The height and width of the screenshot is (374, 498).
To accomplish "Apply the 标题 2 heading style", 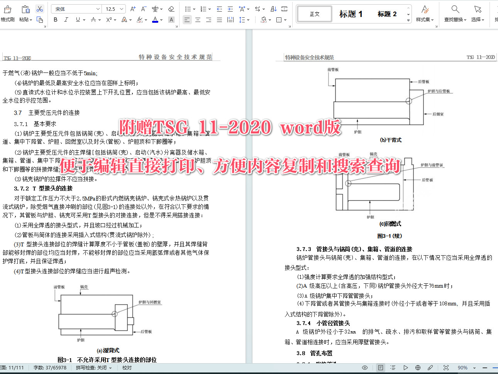I will 387,14.
